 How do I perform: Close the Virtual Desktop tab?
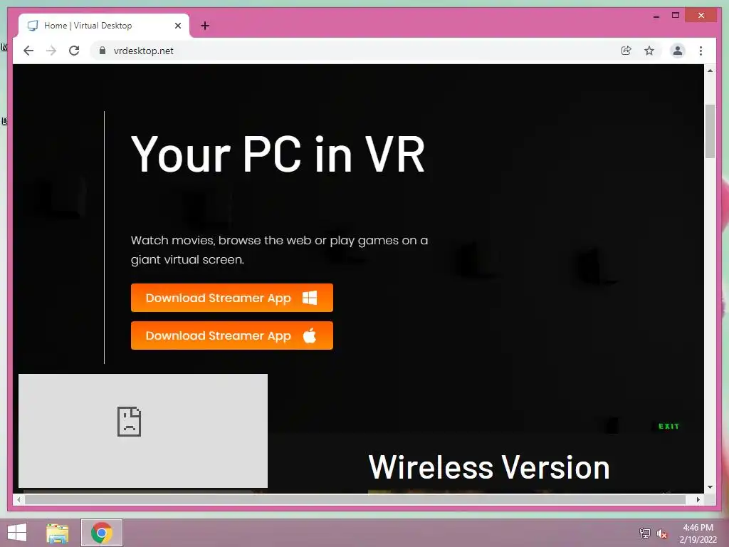177,26
